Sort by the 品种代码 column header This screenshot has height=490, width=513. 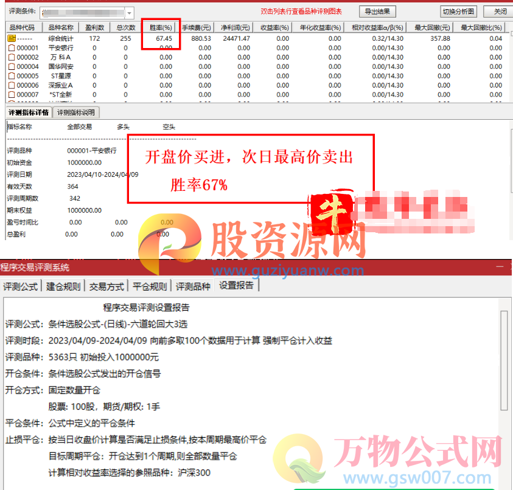click(x=24, y=27)
